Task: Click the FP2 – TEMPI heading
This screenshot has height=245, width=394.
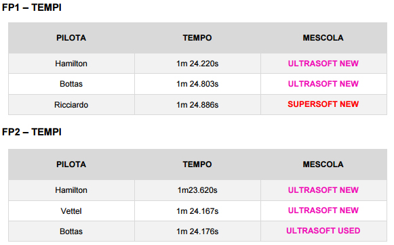Action: coord(32,132)
